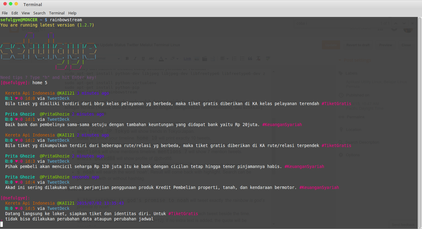This screenshot has height=229, width=422.
Task: Toggle strikethrough formatting in the editor toolbar
Action: (x=151, y=58)
